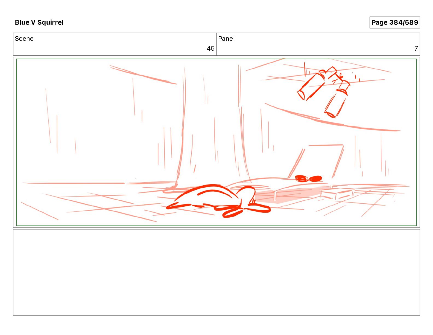Click the 'Panel' label
433x335 pixels.
(226, 39)
